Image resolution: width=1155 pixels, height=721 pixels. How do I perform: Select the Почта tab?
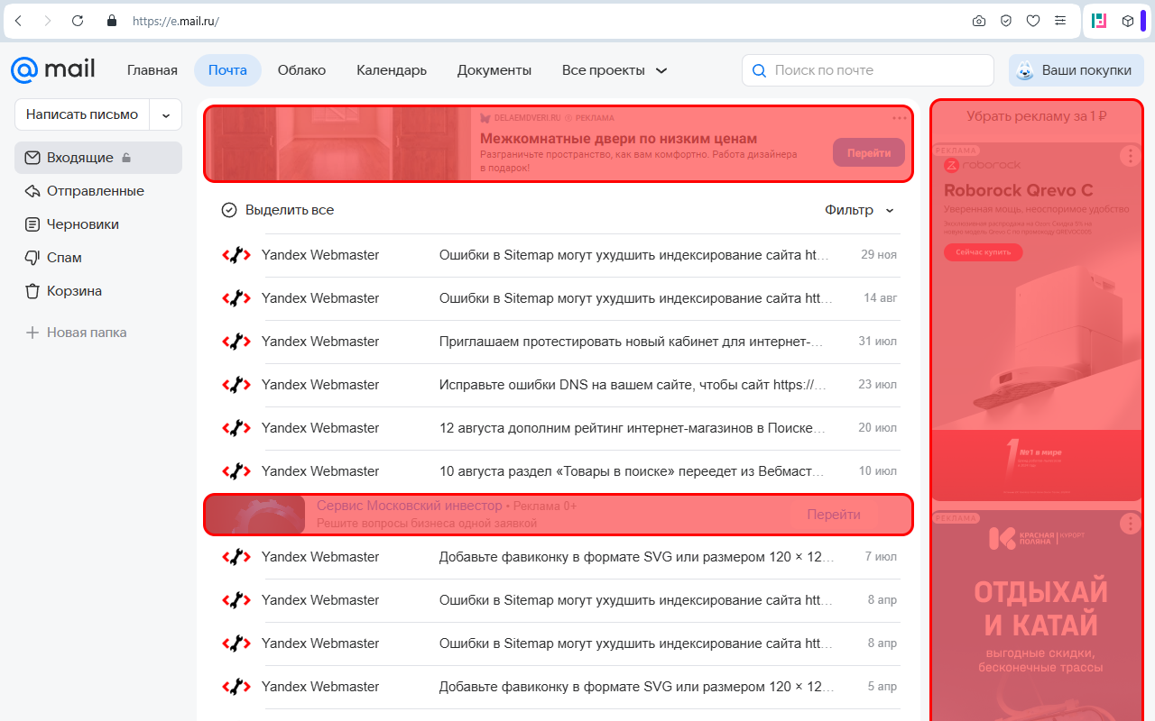click(x=227, y=70)
